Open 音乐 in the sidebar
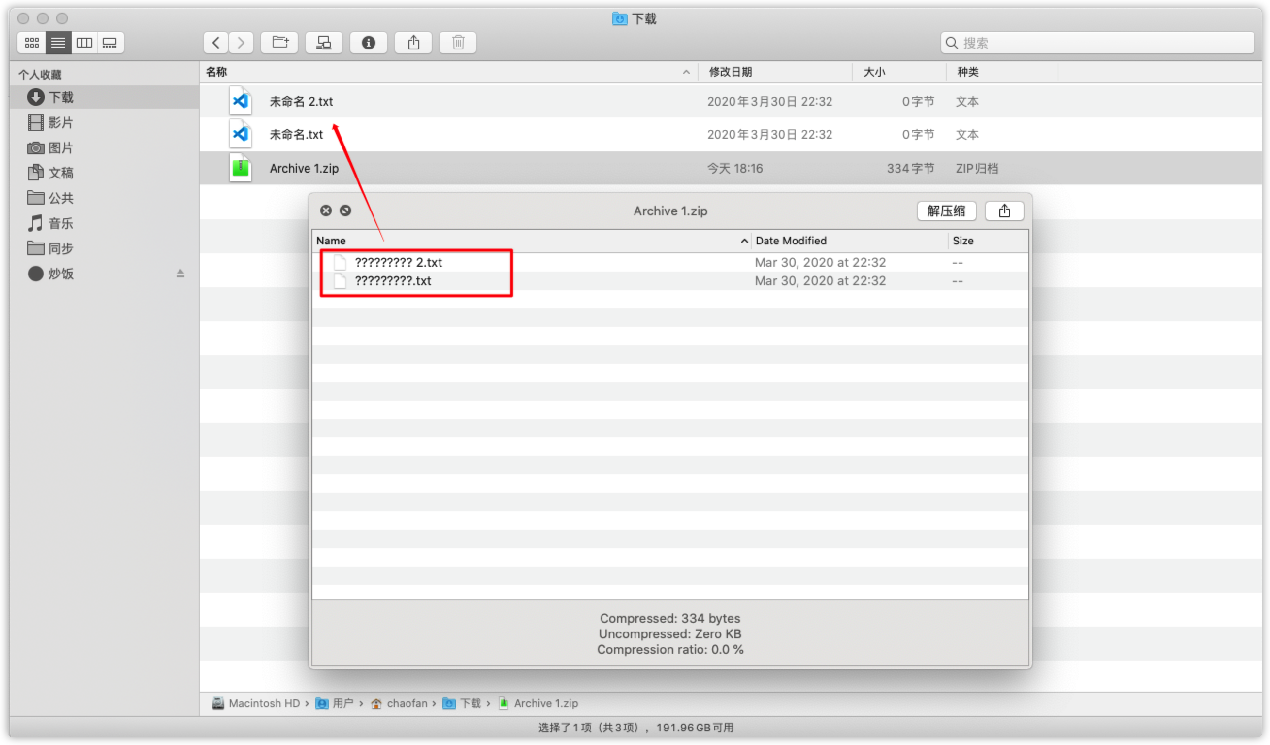This screenshot has width=1270, height=745. [104, 223]
